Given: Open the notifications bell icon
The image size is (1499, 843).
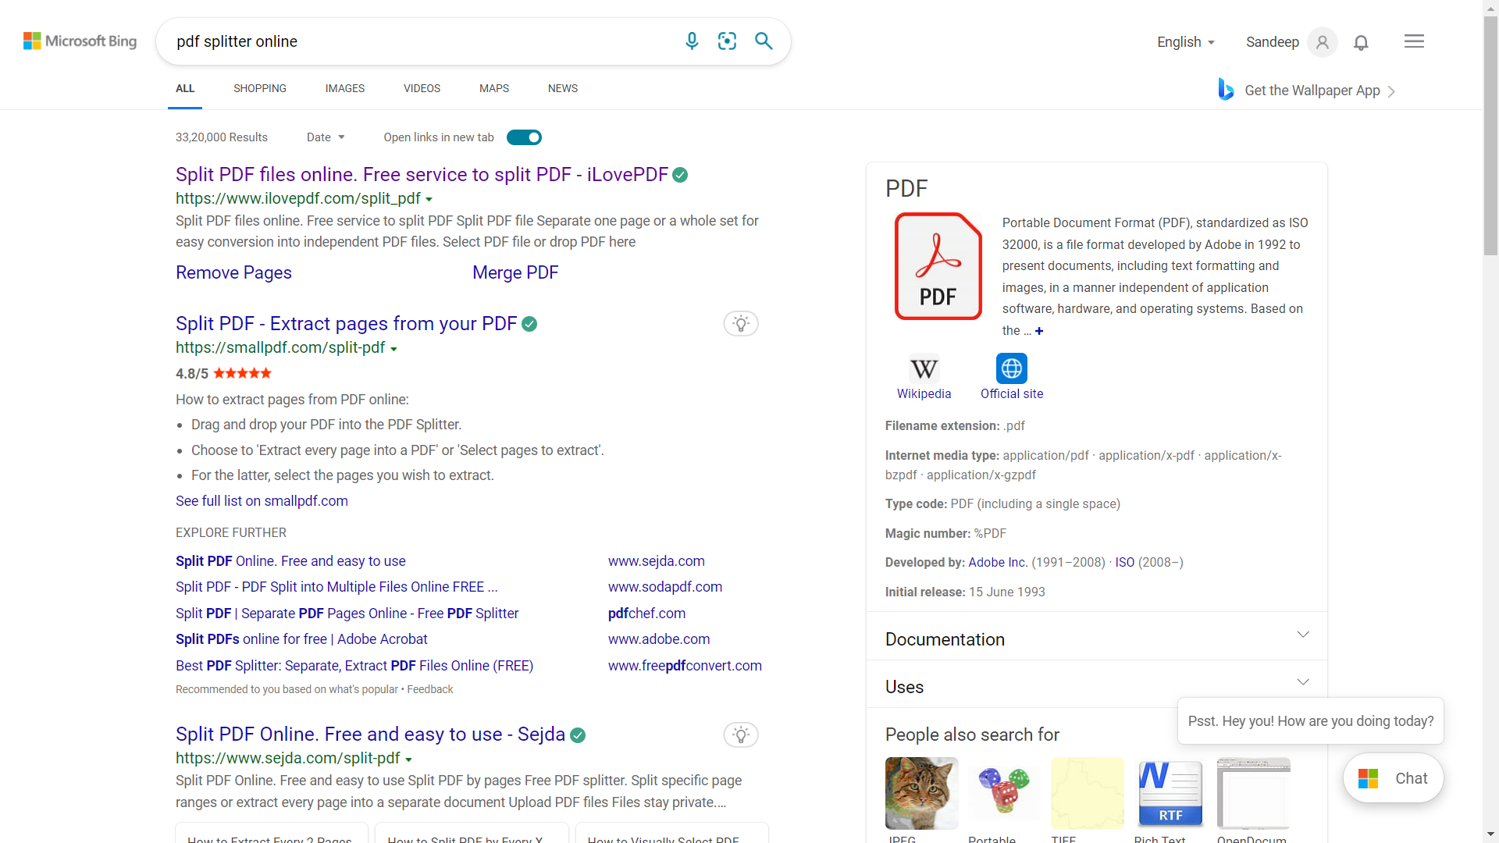Looking at the screenshot, I should 1361,43.
